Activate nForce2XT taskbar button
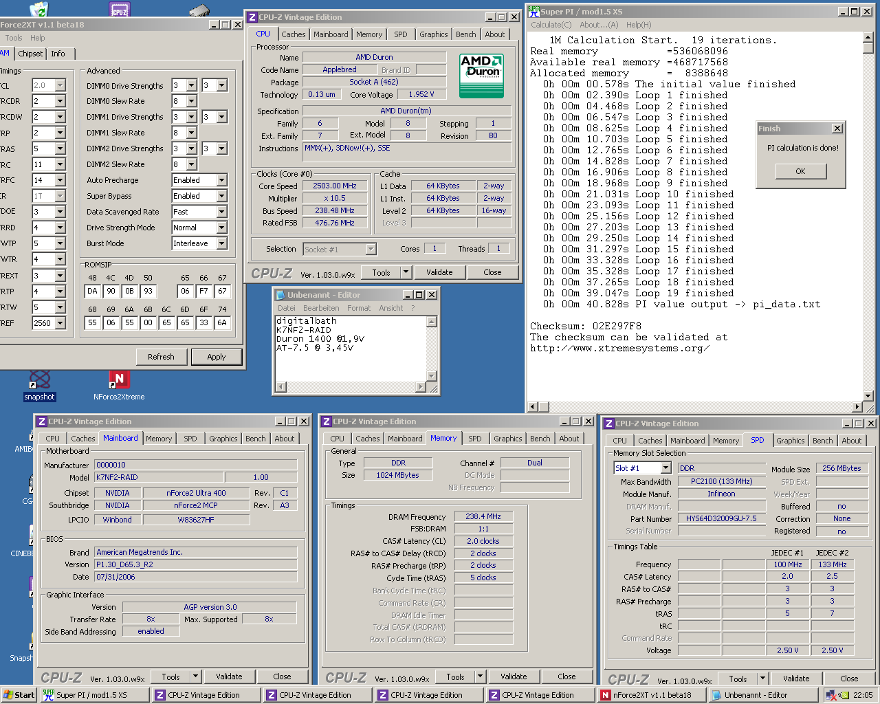Image resolution: width=880 pixels, height=704 pixels. (652, 695)
